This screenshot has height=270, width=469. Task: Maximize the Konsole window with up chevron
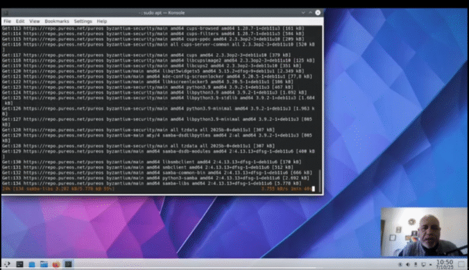[311, 12]
